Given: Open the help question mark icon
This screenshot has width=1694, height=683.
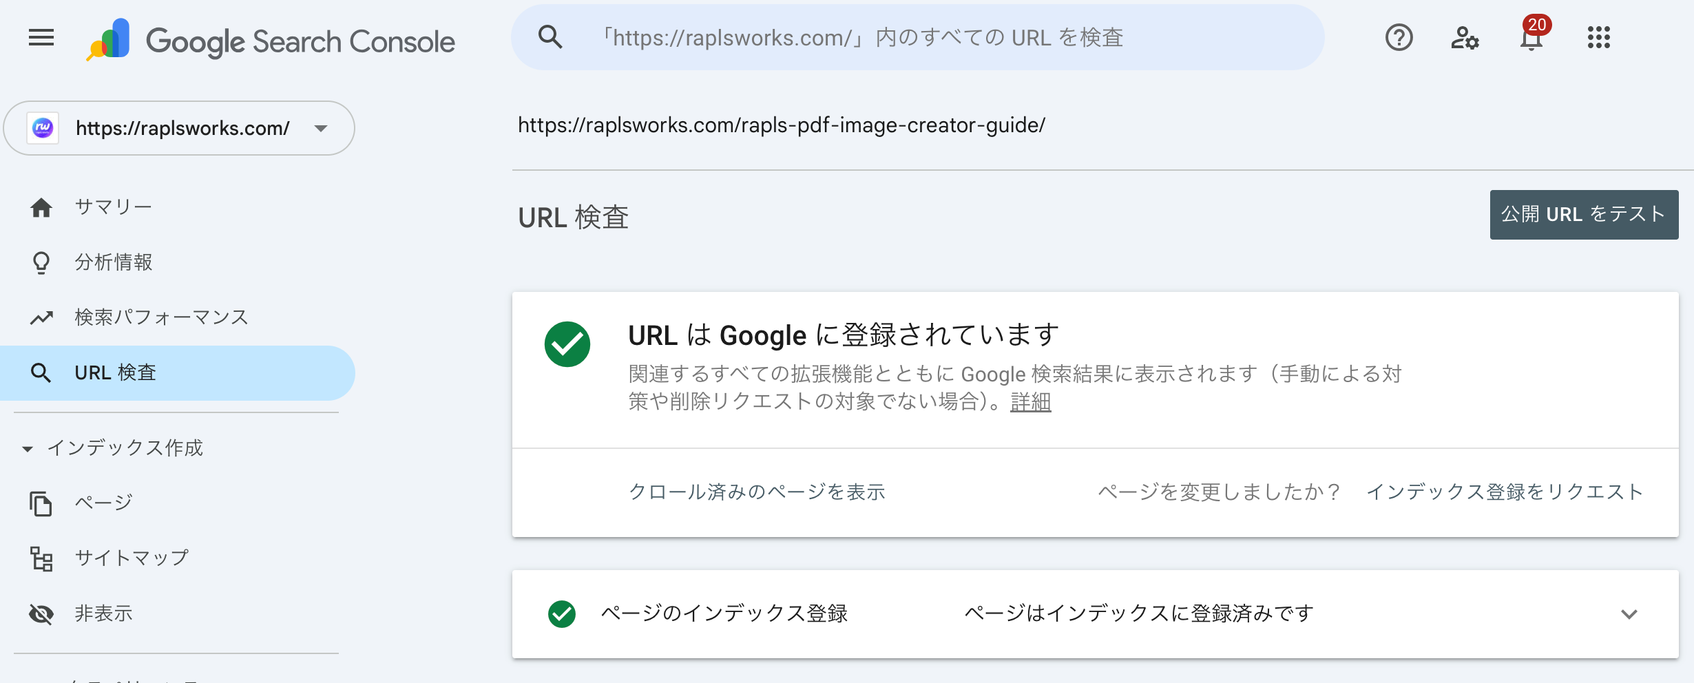Looking at the screenshot, I should (1399, 37).
